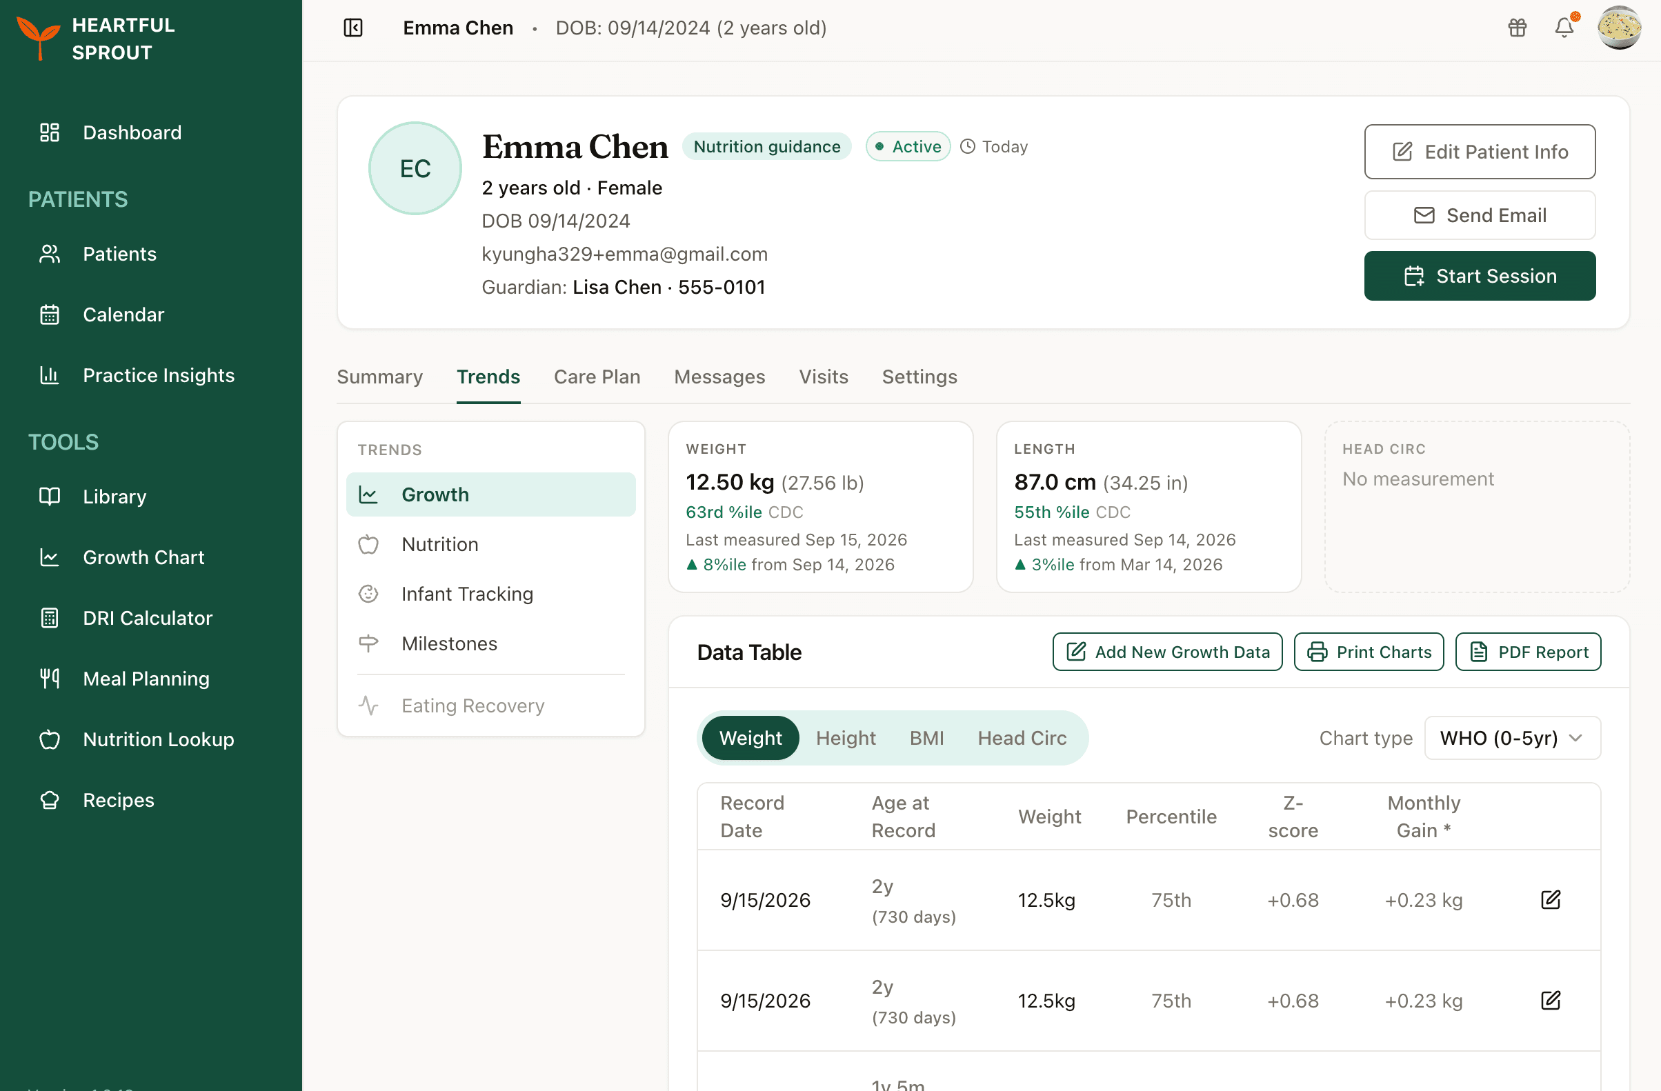
Task: Select the BMI data toggle
Action: [926, 738]
